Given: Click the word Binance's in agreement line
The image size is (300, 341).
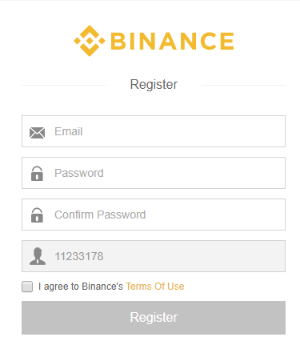Looking at the screenshot, I should pos(102,287).
